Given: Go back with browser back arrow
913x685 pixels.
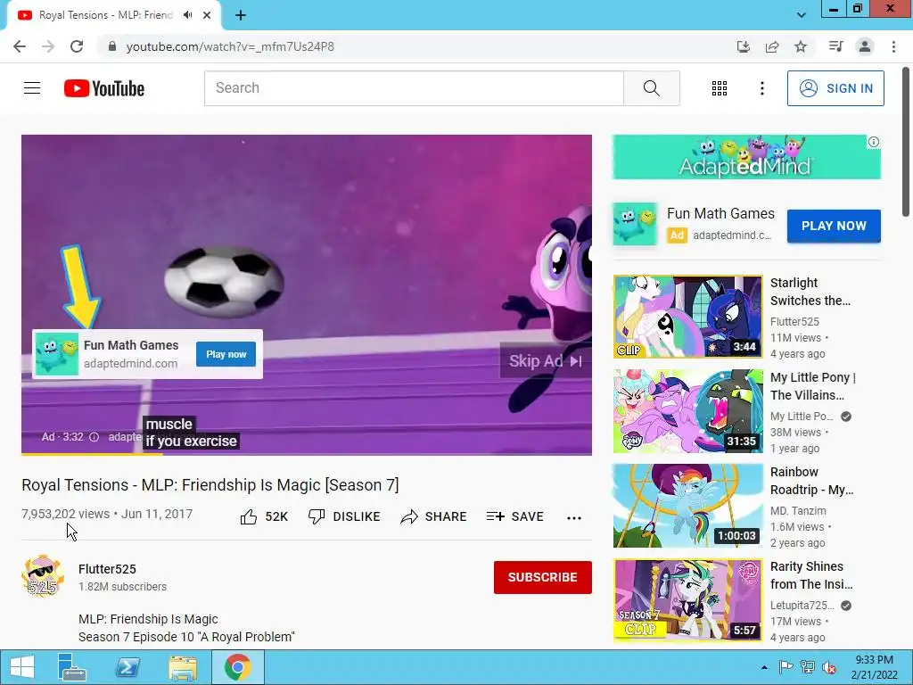Looking at the screenshot, I should [20, 46].
